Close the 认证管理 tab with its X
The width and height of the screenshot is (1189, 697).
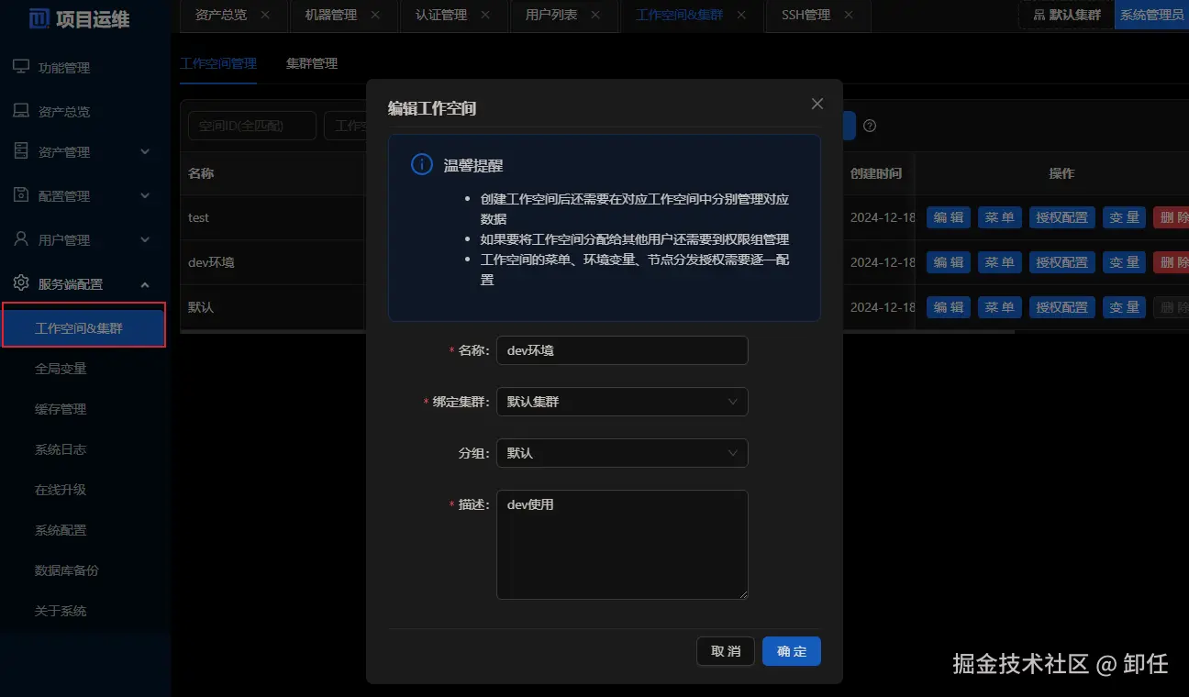click(x=485, y=15)
